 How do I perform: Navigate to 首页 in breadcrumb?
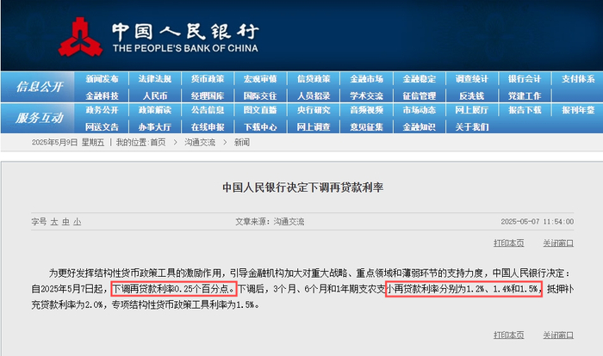click(x=158, y=143)
